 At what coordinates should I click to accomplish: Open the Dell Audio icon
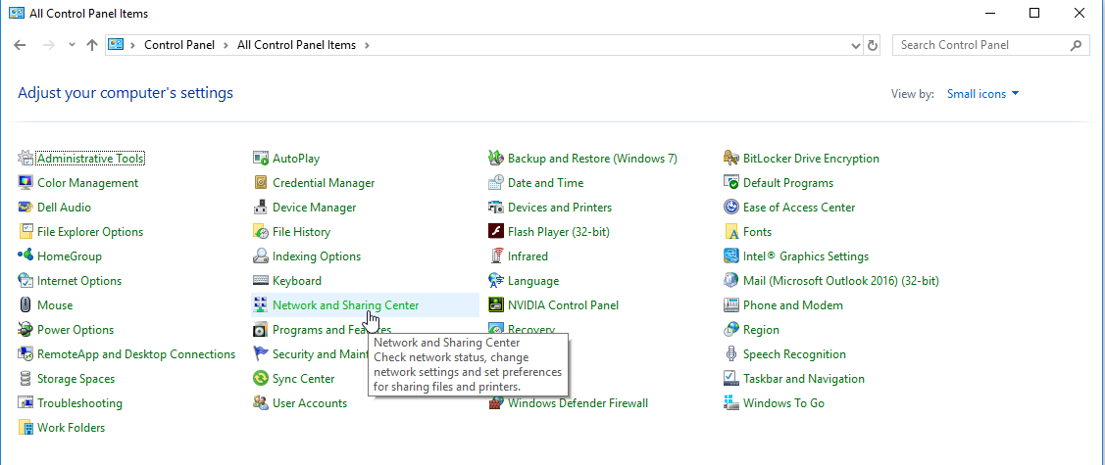pyautogui.click(x=25, y=208)
